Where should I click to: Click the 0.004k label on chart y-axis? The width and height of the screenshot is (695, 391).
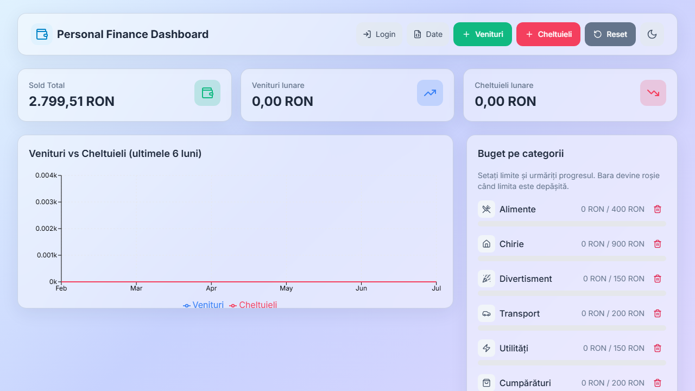(46, 175)
